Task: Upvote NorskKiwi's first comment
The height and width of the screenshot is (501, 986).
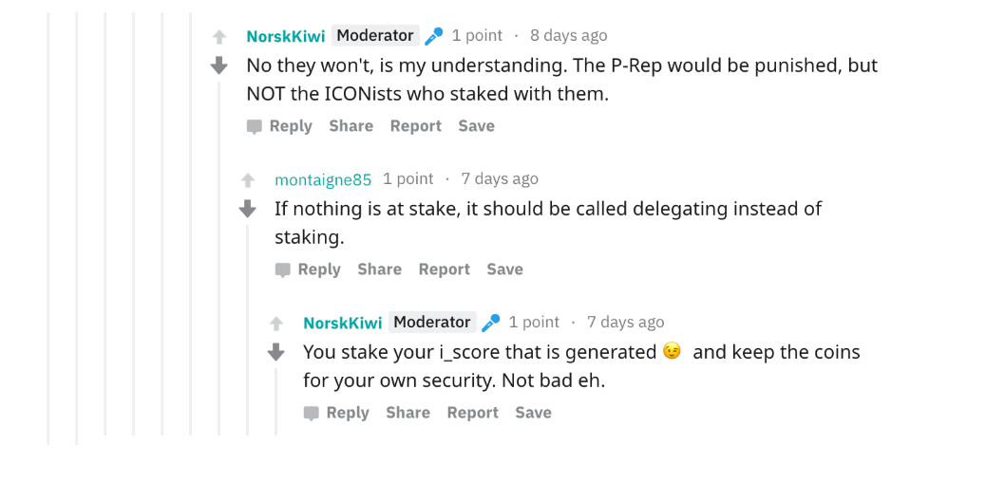Action: click(219, 37)
